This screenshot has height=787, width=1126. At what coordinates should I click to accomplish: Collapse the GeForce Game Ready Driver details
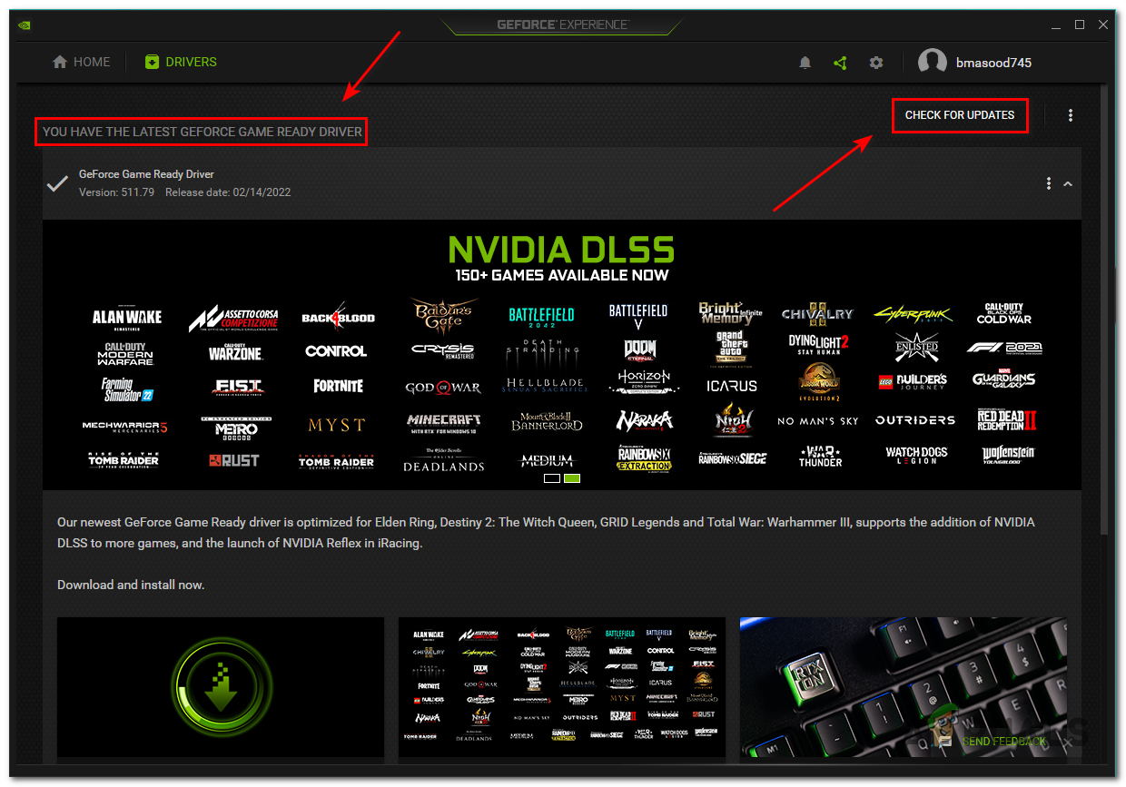coord(1068,183)
